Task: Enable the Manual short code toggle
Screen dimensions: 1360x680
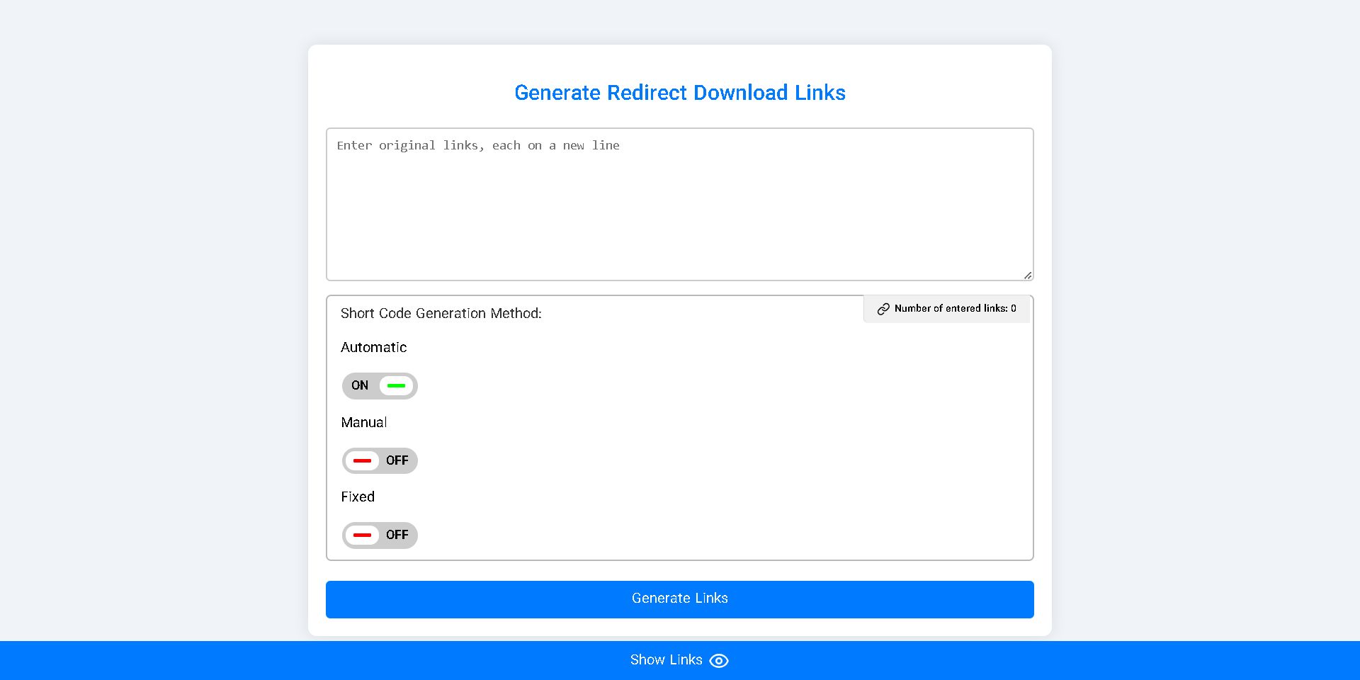Action: click(x=380, y=460)
